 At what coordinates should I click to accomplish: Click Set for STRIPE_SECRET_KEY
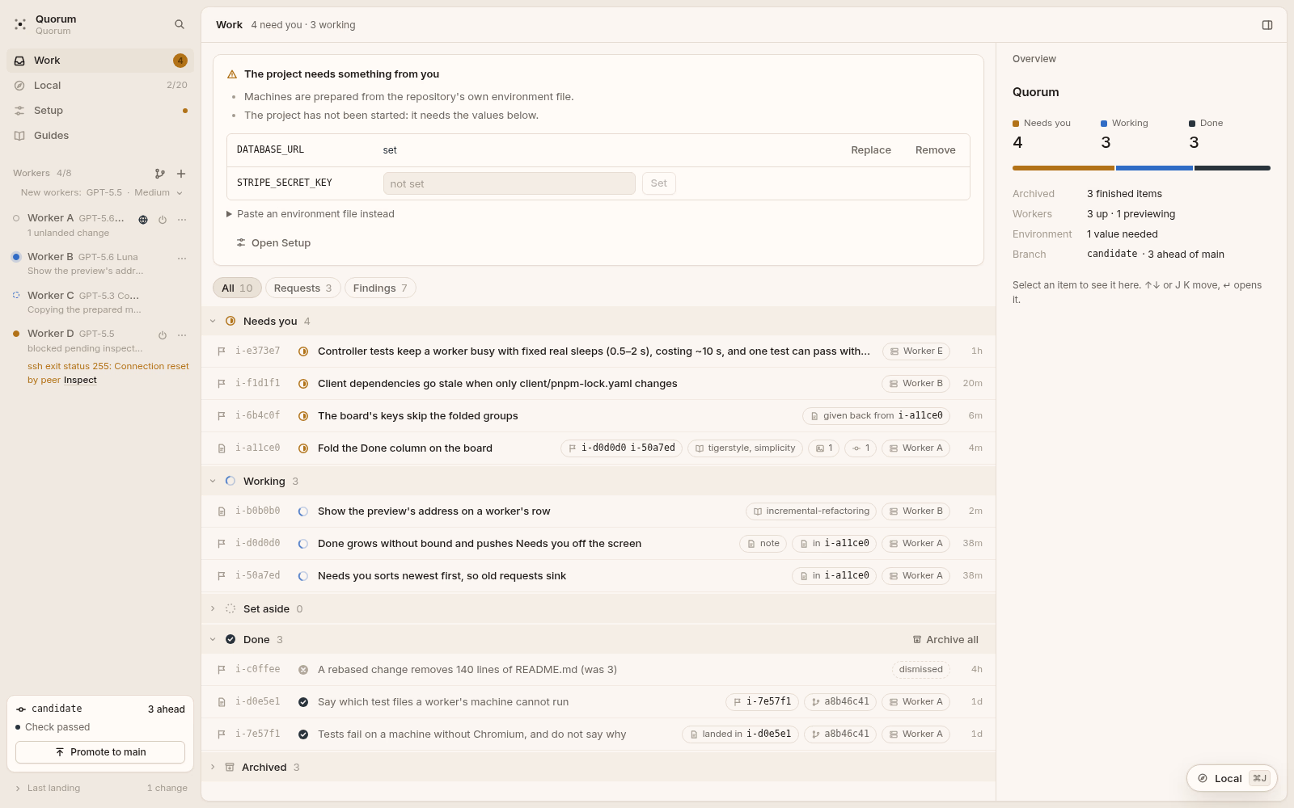[659, 183]
